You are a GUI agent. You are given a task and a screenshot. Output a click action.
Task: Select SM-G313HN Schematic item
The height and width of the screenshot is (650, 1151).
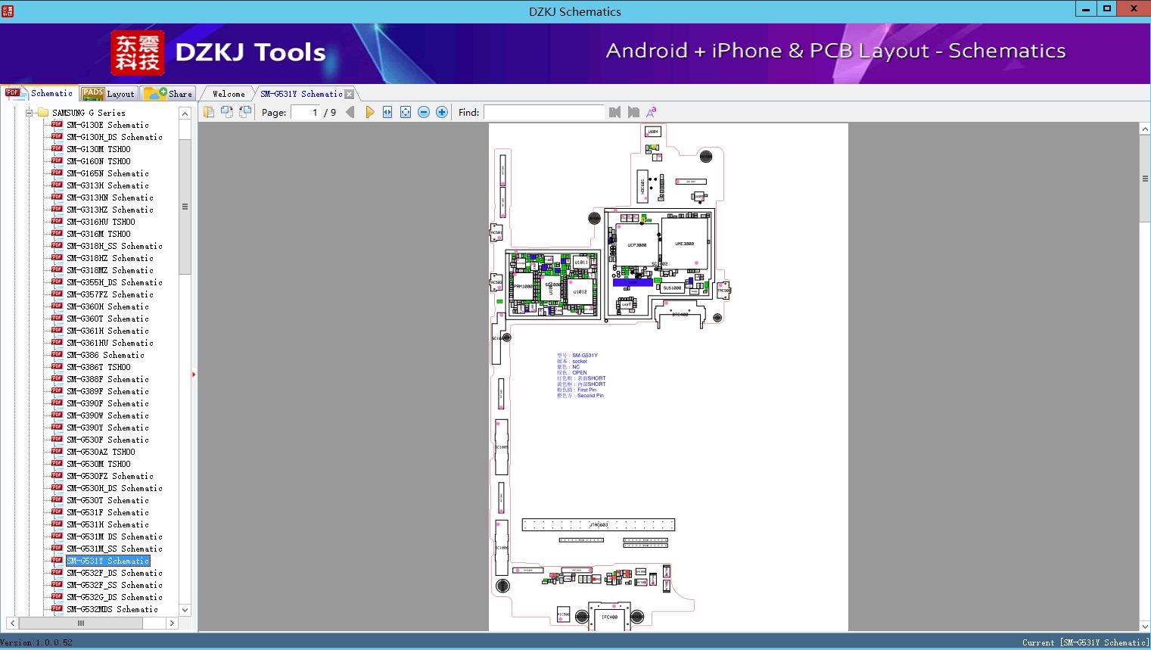click(110, 197)
